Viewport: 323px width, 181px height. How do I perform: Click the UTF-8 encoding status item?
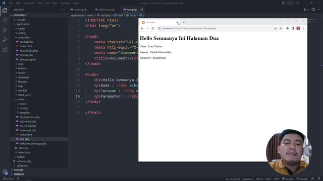(x=259, y=179)
